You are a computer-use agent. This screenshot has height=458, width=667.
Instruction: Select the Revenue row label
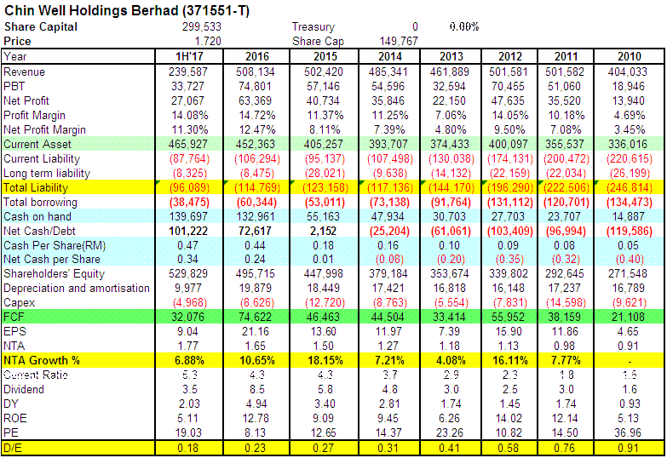(24, 72)
